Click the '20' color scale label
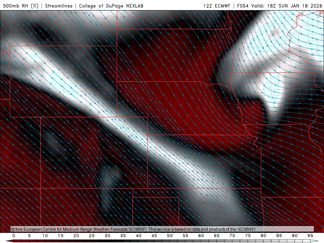 (76, 236)
